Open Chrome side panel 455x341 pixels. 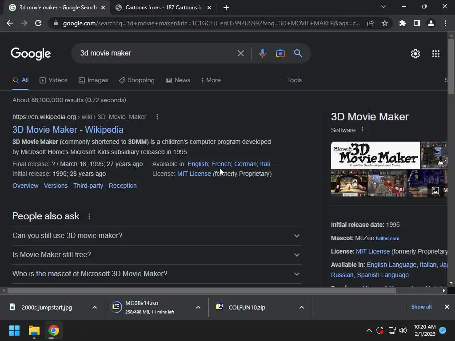(417, 23)
